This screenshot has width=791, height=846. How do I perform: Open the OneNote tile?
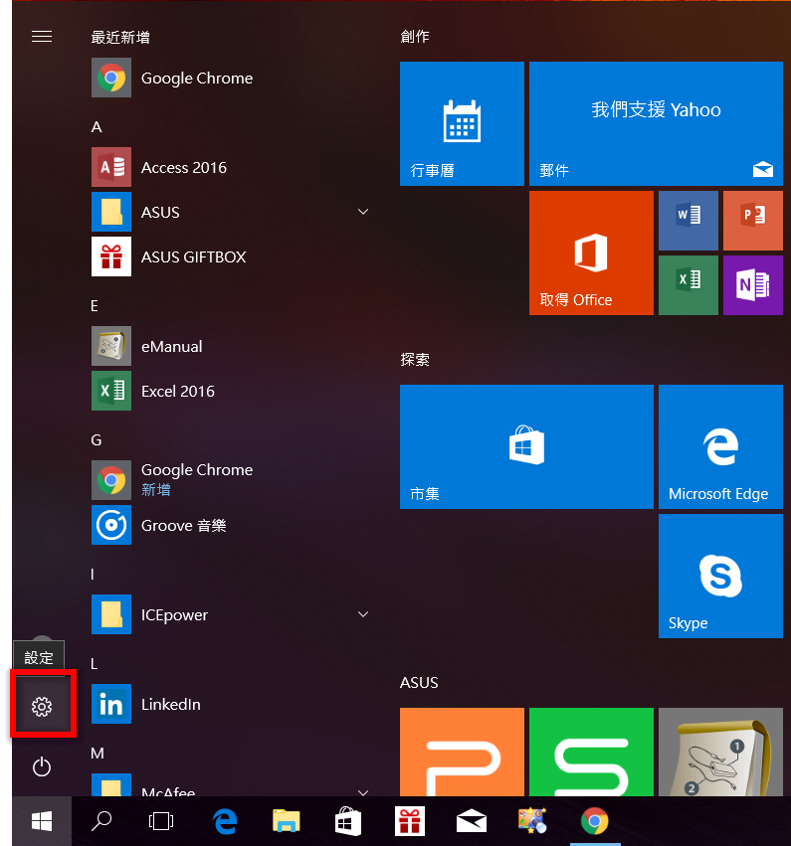tap(752, 285)
